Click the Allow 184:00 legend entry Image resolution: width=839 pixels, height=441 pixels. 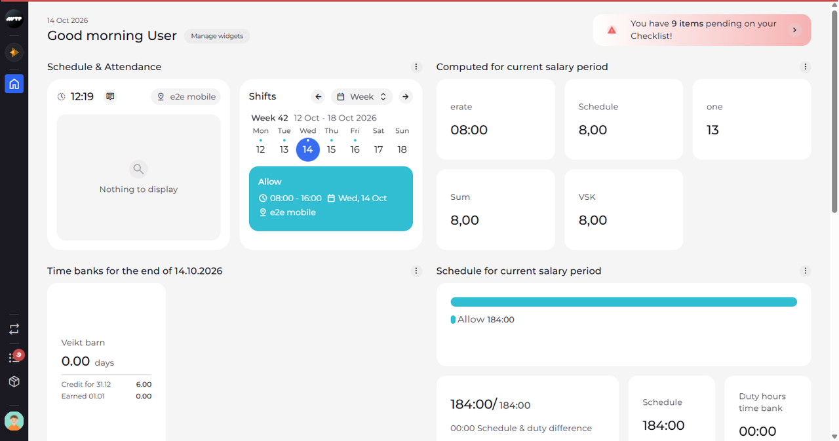482,320
